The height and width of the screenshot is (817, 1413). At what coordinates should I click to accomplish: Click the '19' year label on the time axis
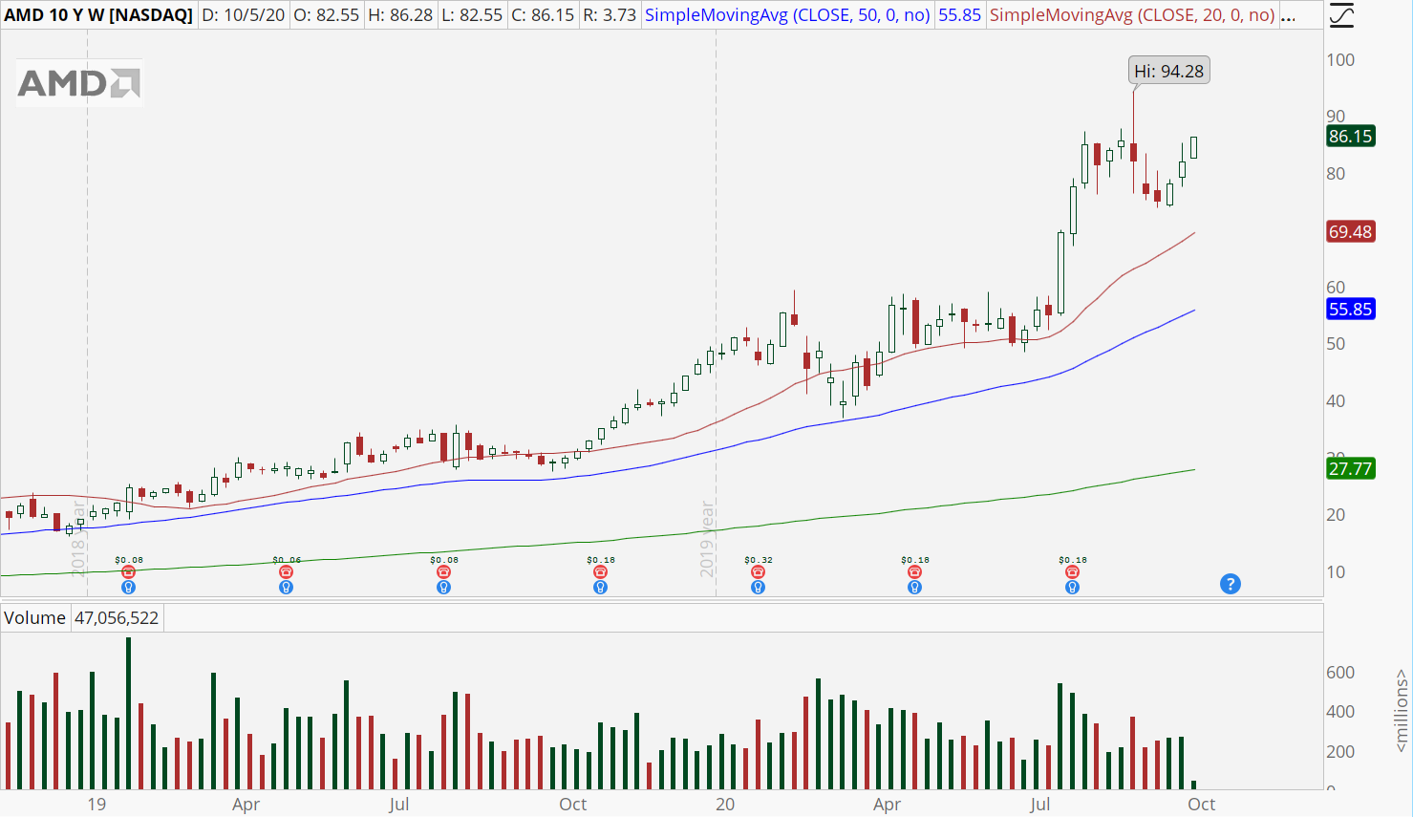(x=96, y=804)
